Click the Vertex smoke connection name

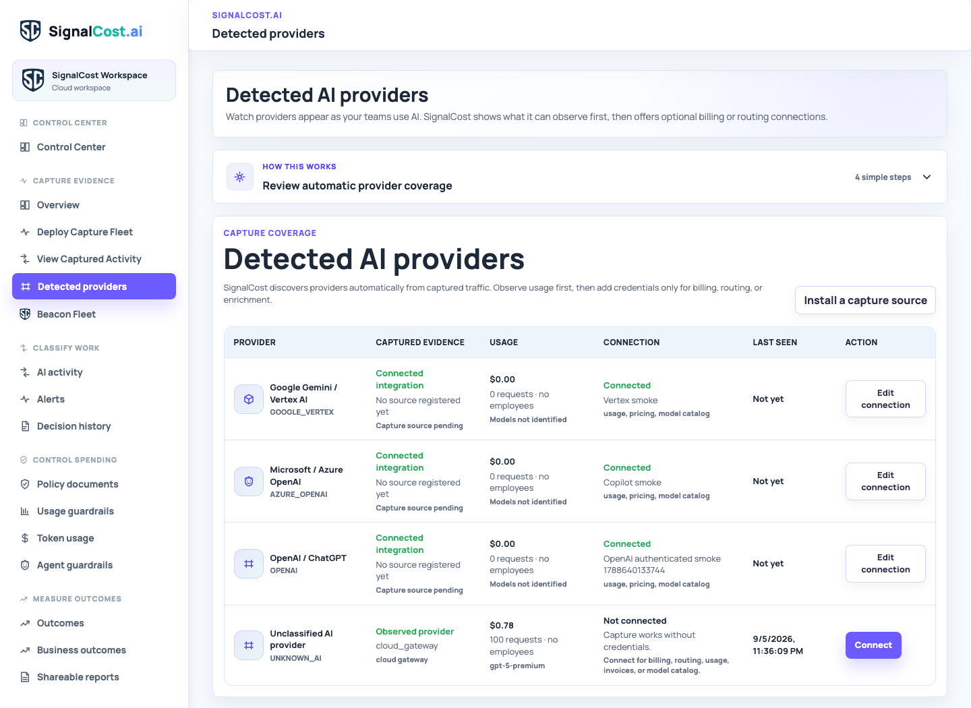[x=630, y=401]
